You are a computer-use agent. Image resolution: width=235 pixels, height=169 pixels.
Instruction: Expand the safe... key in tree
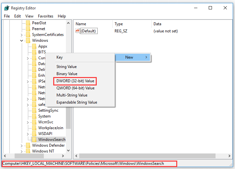pyautogui.click(x=28, y=105)
